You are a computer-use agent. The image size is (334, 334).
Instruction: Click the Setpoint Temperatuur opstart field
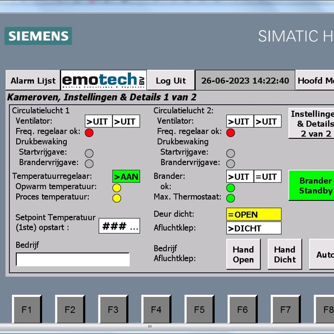(x=119, y=226)
